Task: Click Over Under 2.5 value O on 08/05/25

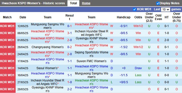Action: point(149,33)
